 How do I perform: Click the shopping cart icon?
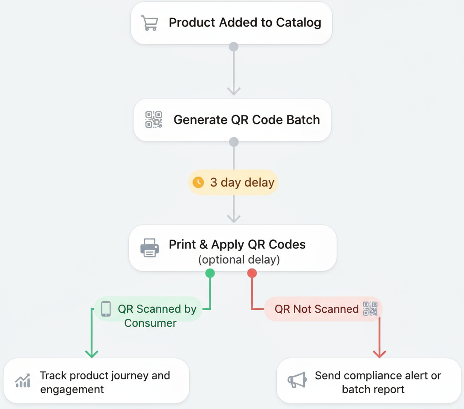[150, 23]
